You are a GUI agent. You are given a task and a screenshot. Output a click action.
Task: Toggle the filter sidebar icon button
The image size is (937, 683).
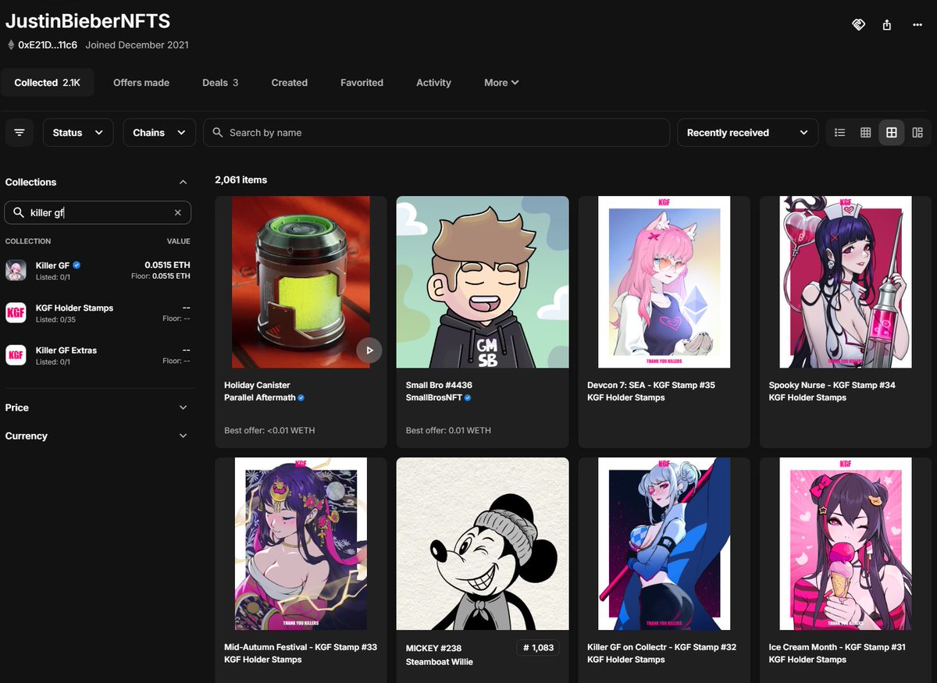pyautogui.click(x=20, y=133)
